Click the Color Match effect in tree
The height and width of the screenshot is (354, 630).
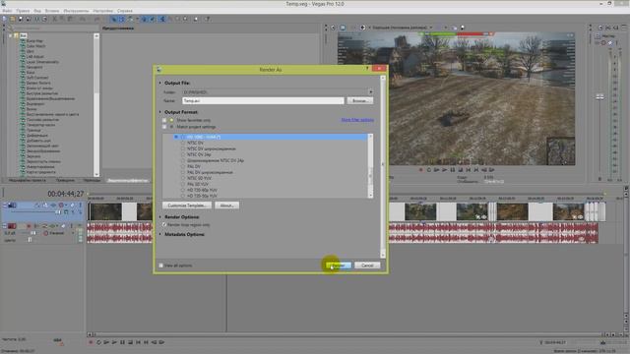[35, 46]
